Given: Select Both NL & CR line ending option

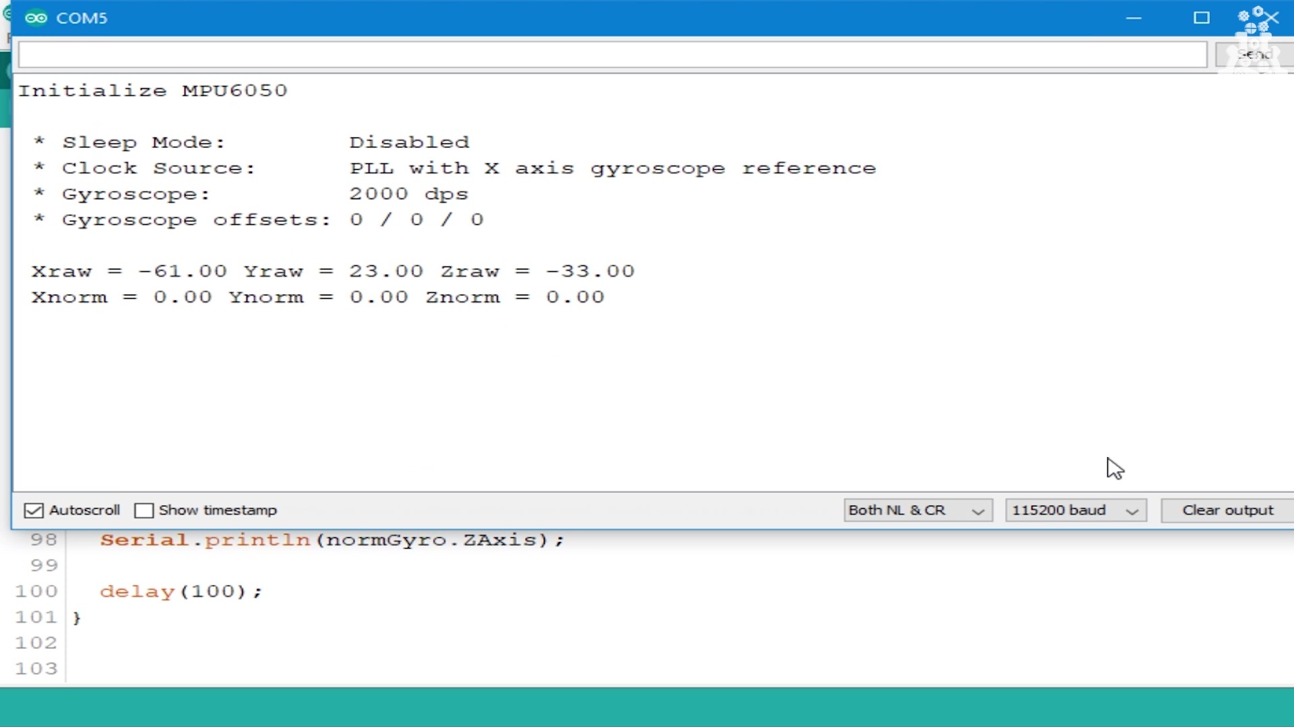Looking at the screenshot, I should [915, 510].
